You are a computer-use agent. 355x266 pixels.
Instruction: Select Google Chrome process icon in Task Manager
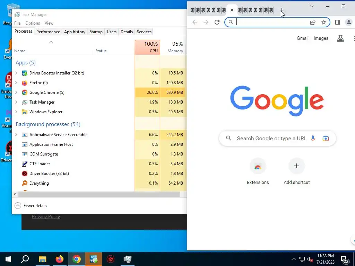(x=25, y=92)
